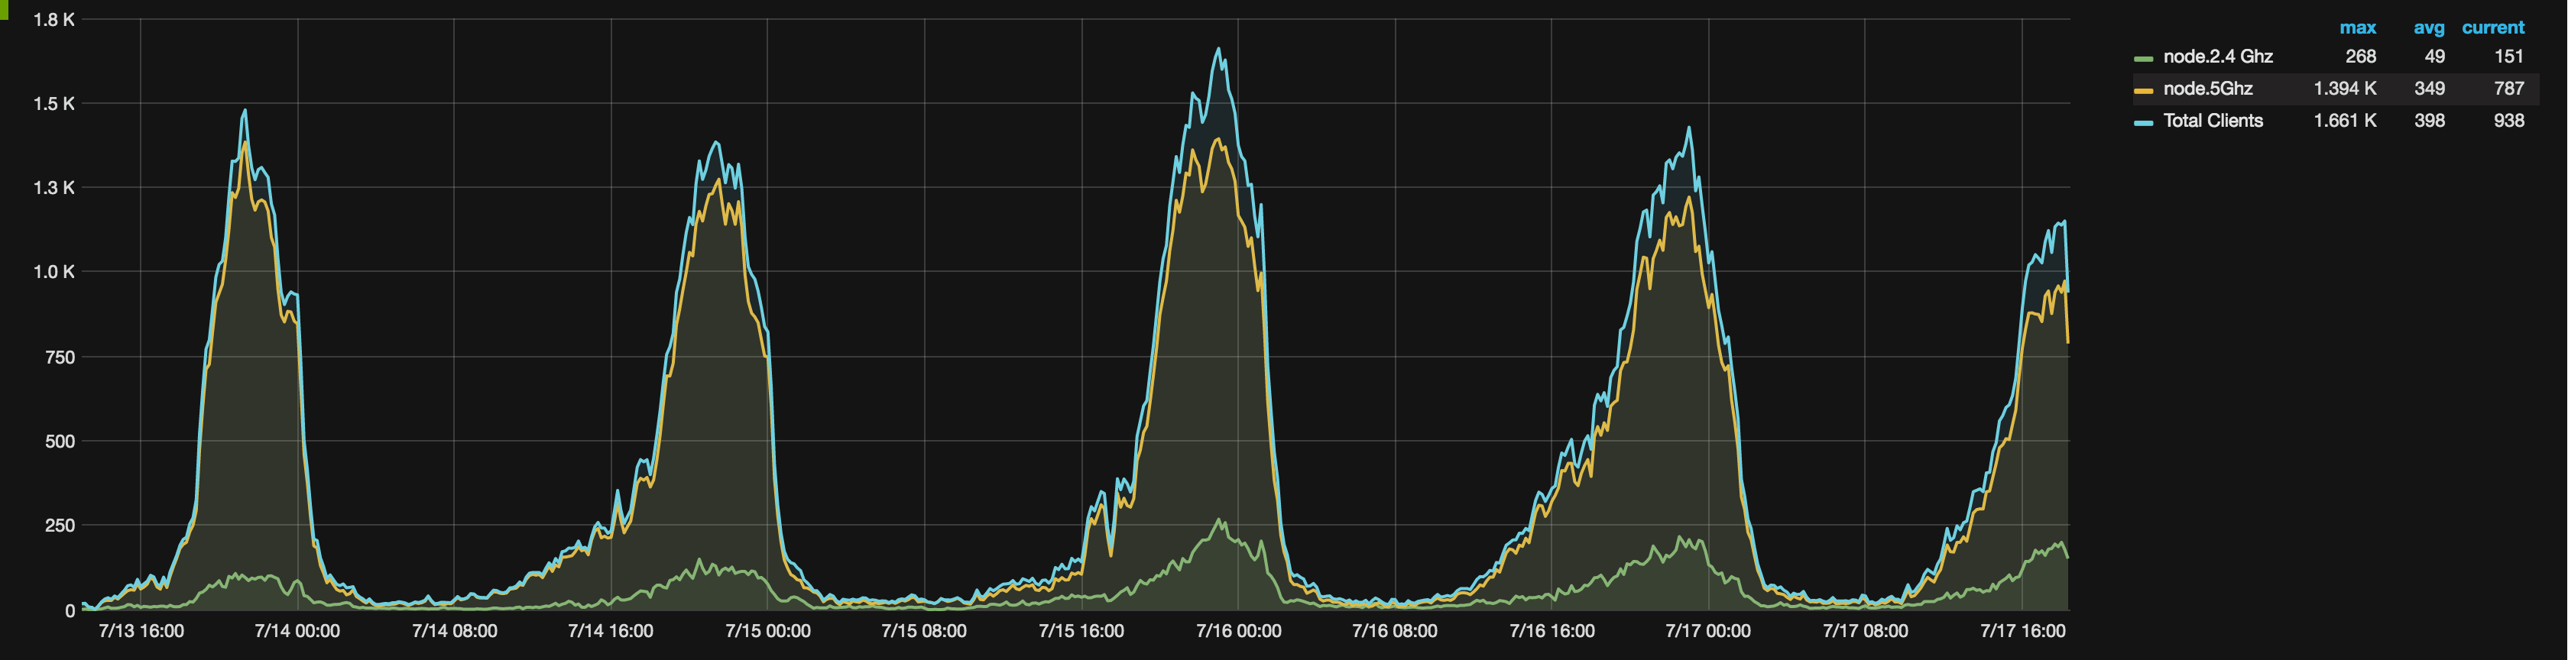Screen dimensions: 2568x660
Task: Click the 0 label on the y-axis
Action: pos(70,610)
